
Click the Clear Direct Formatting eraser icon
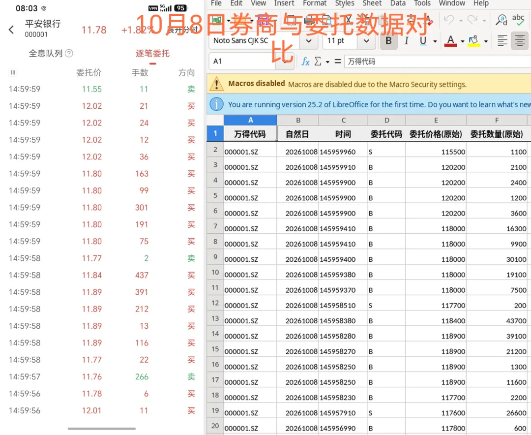[x=428, y=20]
